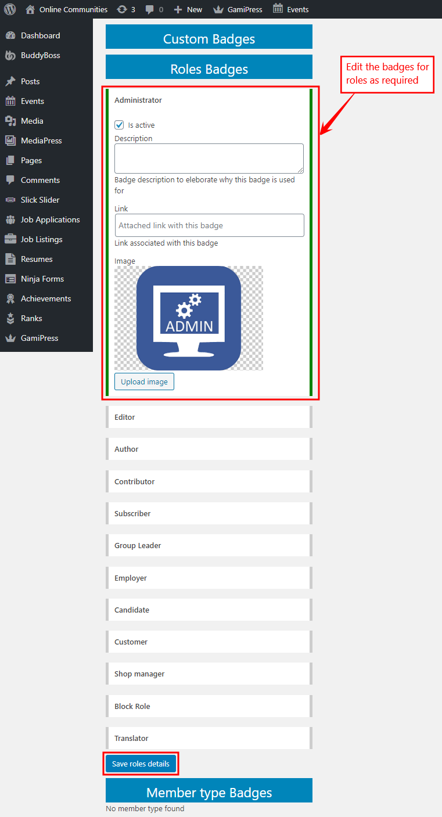Collapse the Administrator role panel
442x817 pixels.
click(209, 100)
